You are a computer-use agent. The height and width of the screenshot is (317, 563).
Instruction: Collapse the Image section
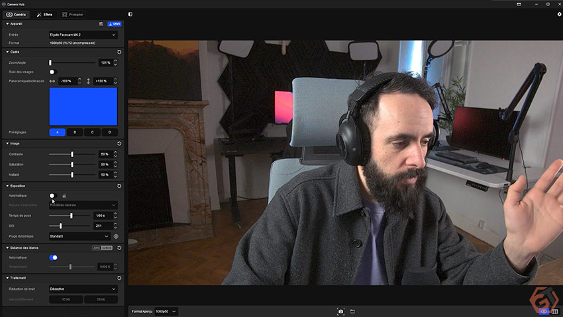tap(7, 143)
